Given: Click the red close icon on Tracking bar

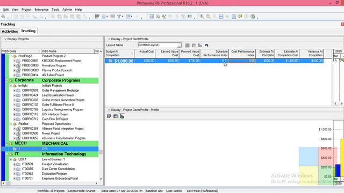Looking at the screenshot, I should 342,24.
